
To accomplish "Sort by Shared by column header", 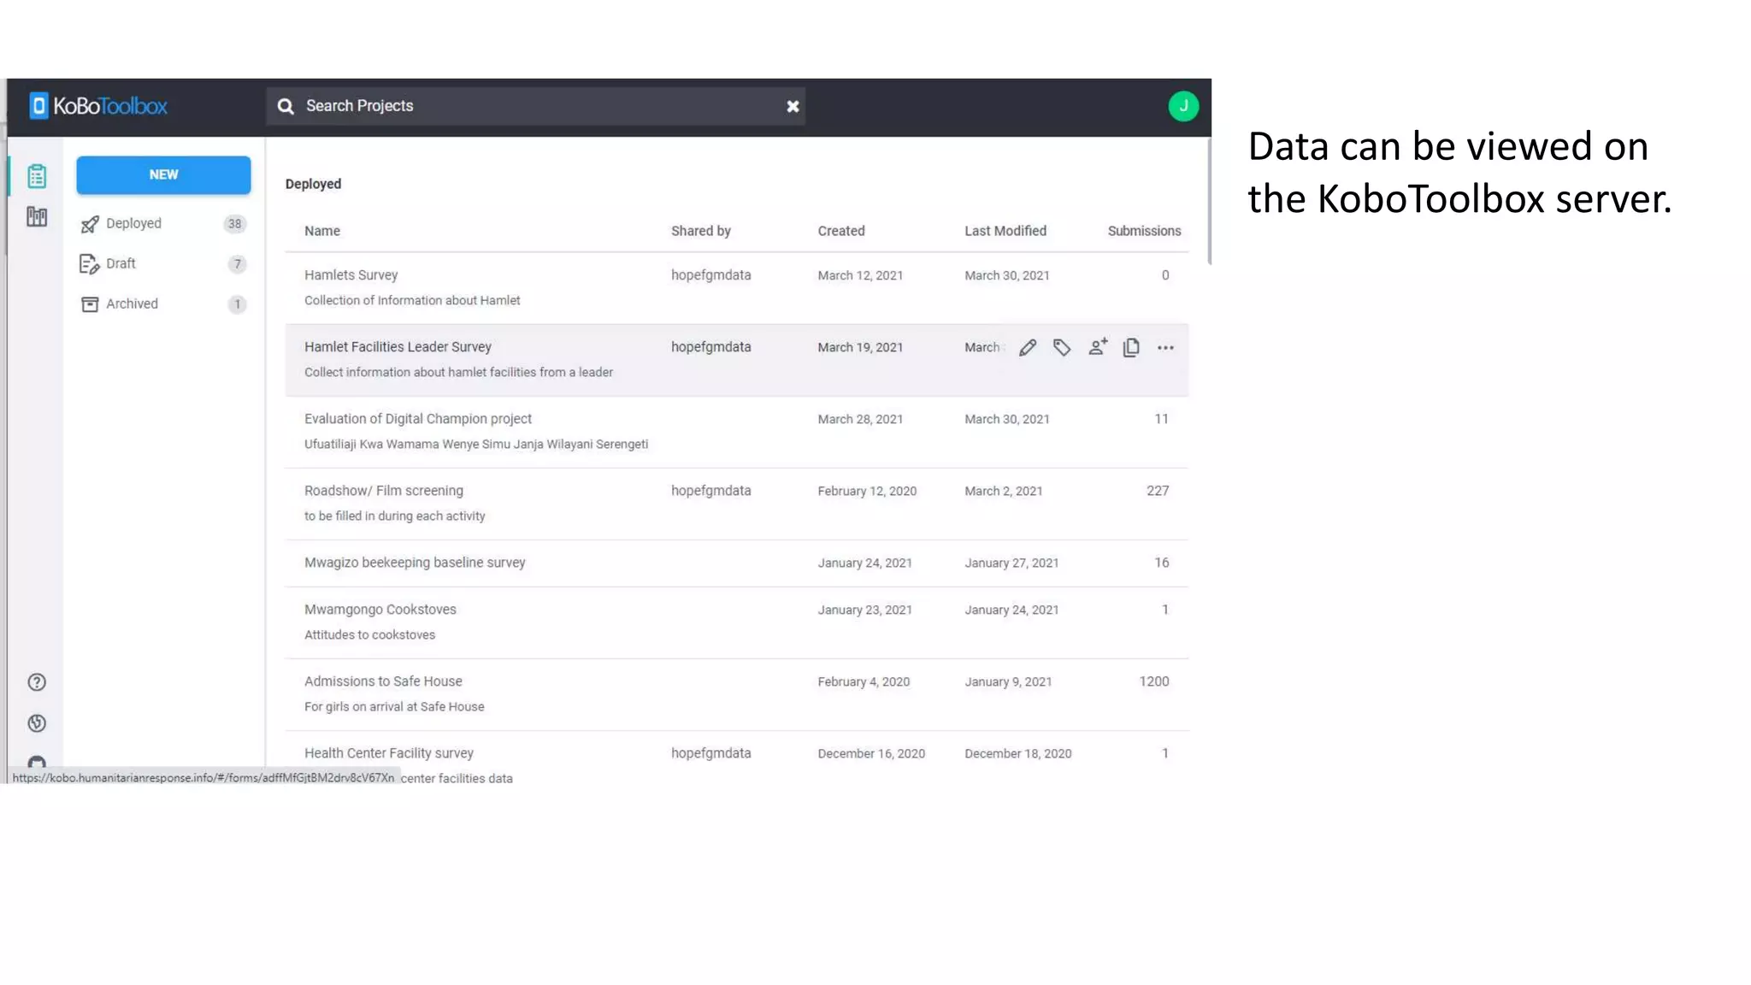I will [701, 231].
